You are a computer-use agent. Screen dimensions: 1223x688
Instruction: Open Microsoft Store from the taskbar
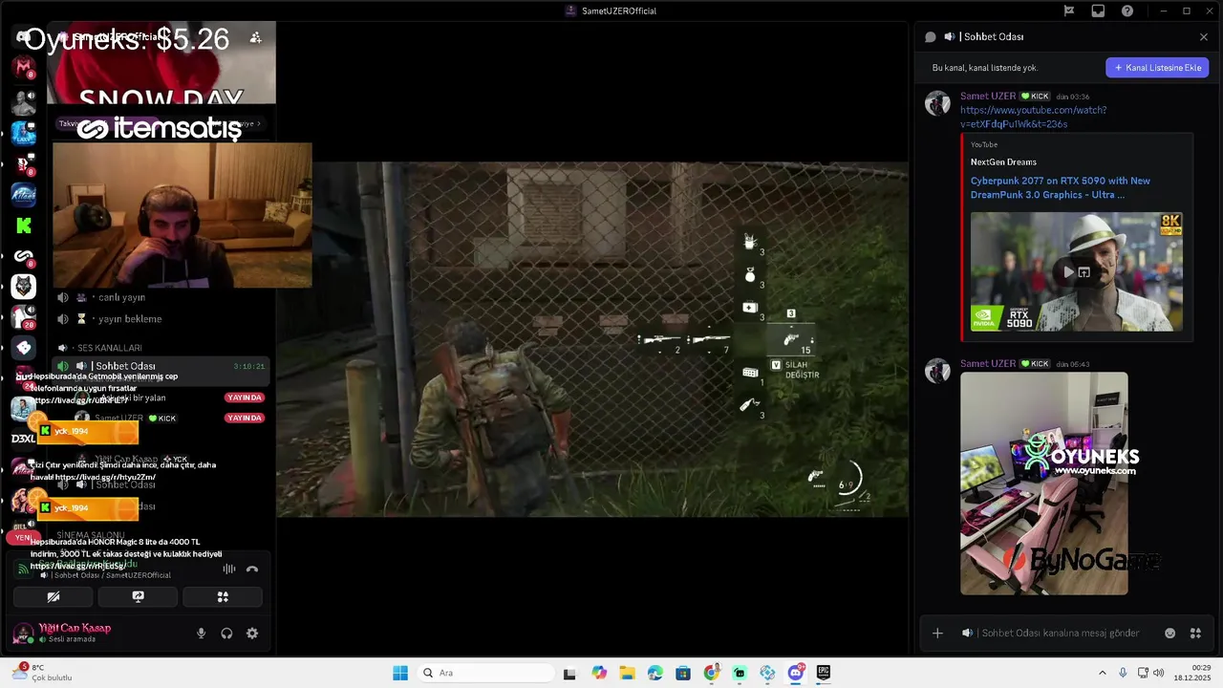tap(683, 673)
